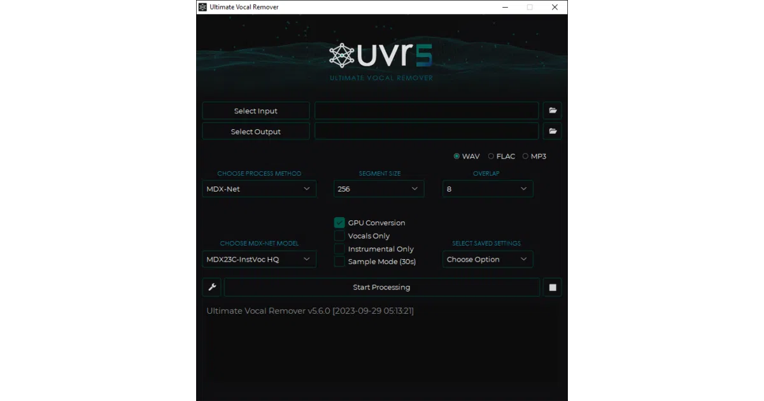This screenshot has height=401, width=764.
Task: Enable the Vocals Only checkbox
Action: click(x=339, y=236)
